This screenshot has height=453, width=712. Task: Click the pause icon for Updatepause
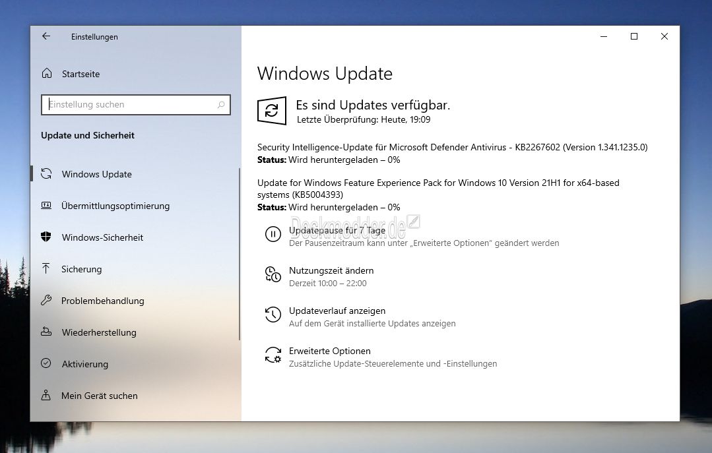pos(273,234)
